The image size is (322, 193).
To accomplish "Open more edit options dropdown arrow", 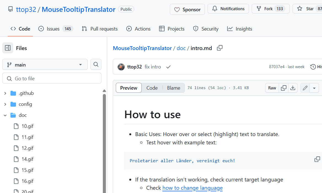I will [314, 88].
